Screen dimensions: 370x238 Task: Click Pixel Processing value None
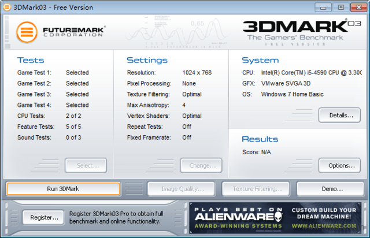coord(189,84)
